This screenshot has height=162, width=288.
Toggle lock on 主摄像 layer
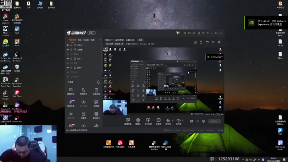tap(71, 50)
